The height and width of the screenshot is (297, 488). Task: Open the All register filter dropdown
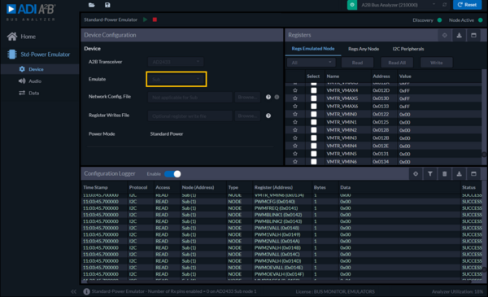(312, 63)
